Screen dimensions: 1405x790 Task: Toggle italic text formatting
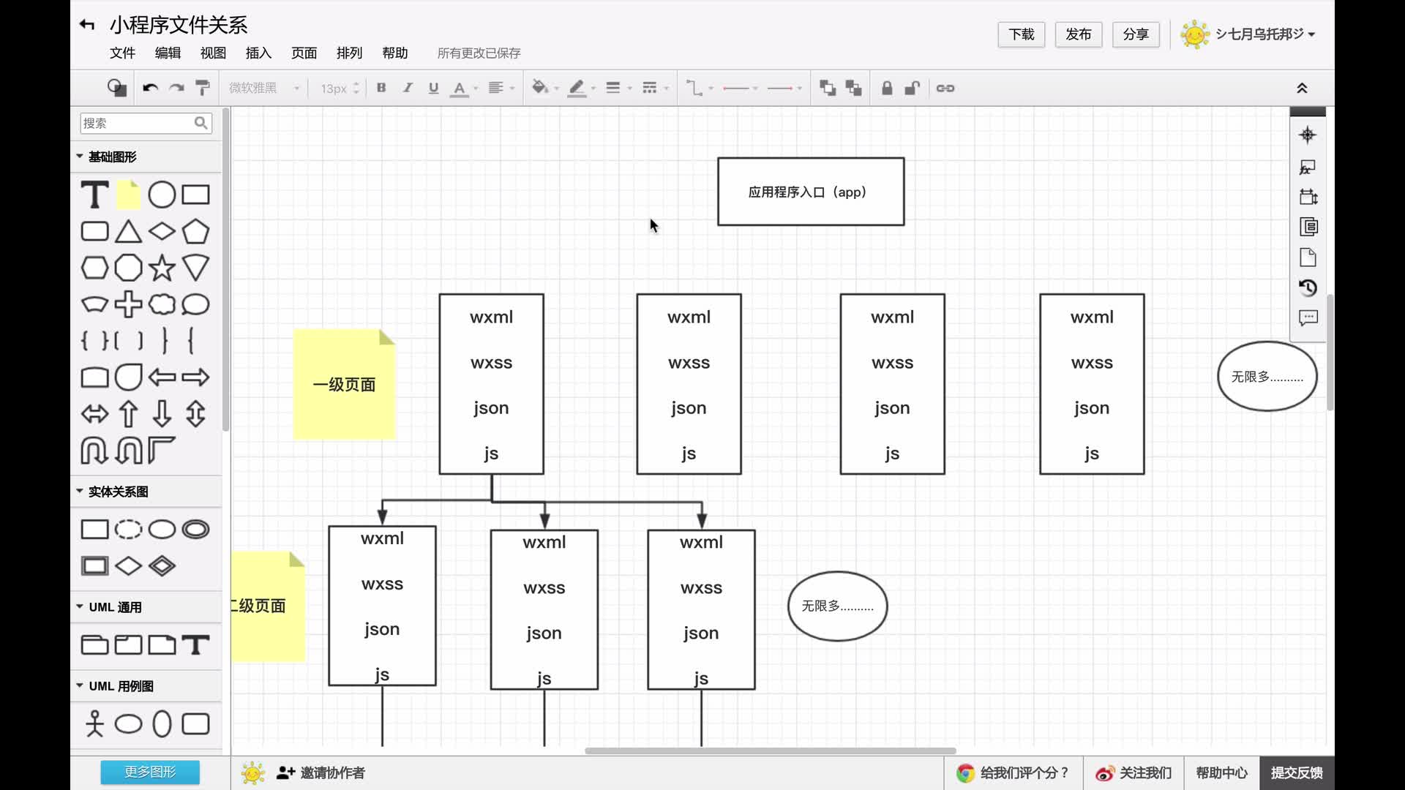tap(408, 88)
